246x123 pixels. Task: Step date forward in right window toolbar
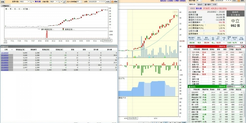[x=231, y=1]
